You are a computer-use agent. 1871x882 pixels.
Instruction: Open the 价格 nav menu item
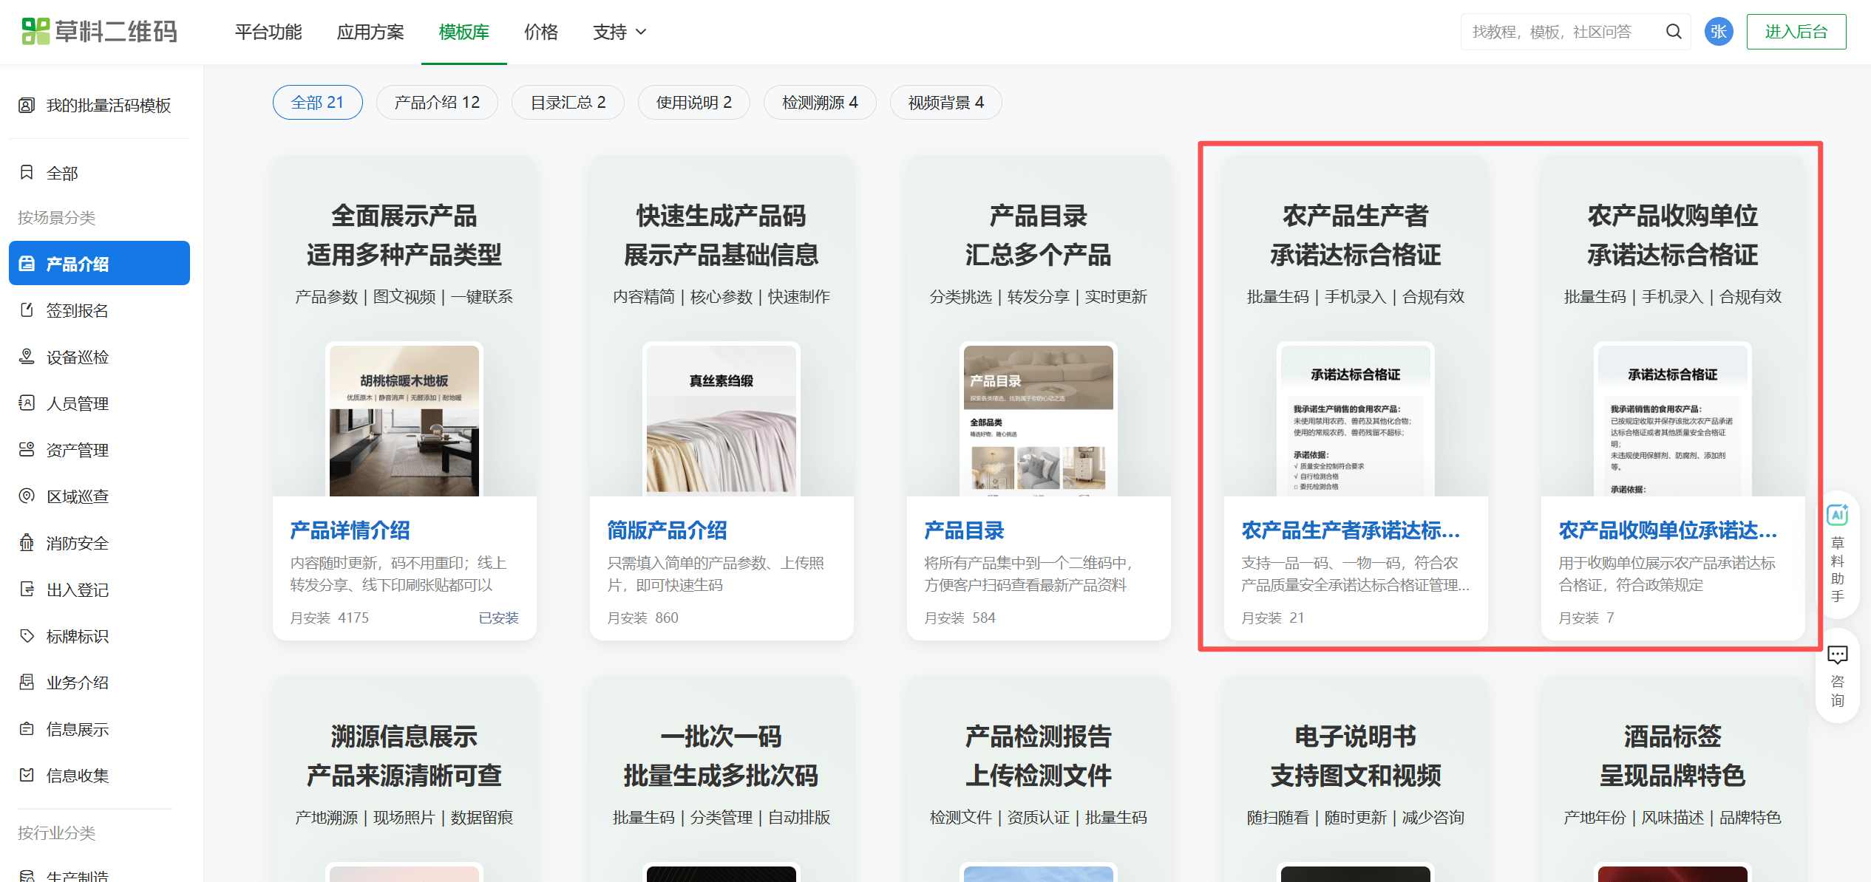540,32
